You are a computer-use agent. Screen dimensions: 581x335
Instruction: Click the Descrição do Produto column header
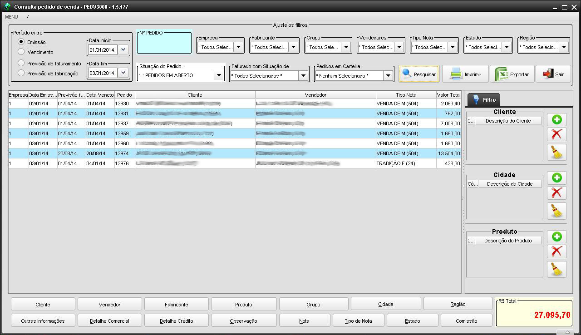508,241
